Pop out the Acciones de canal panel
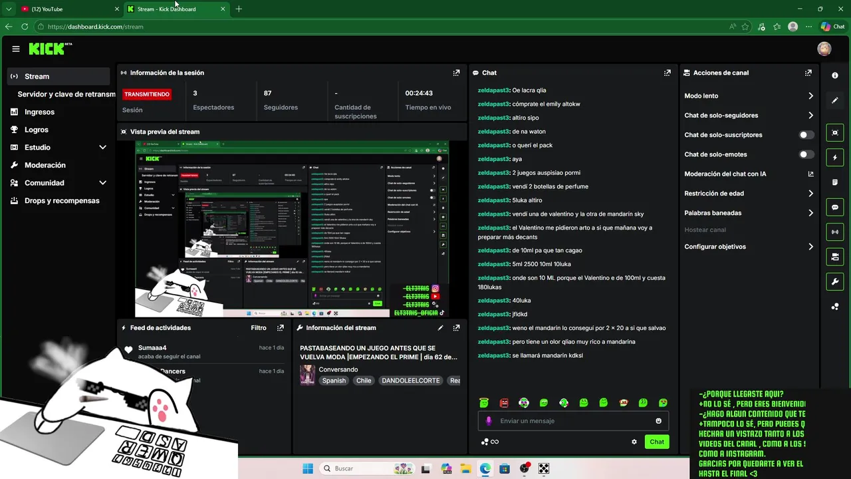This screenshot has width=851, height=479. [x=808, y=73]
